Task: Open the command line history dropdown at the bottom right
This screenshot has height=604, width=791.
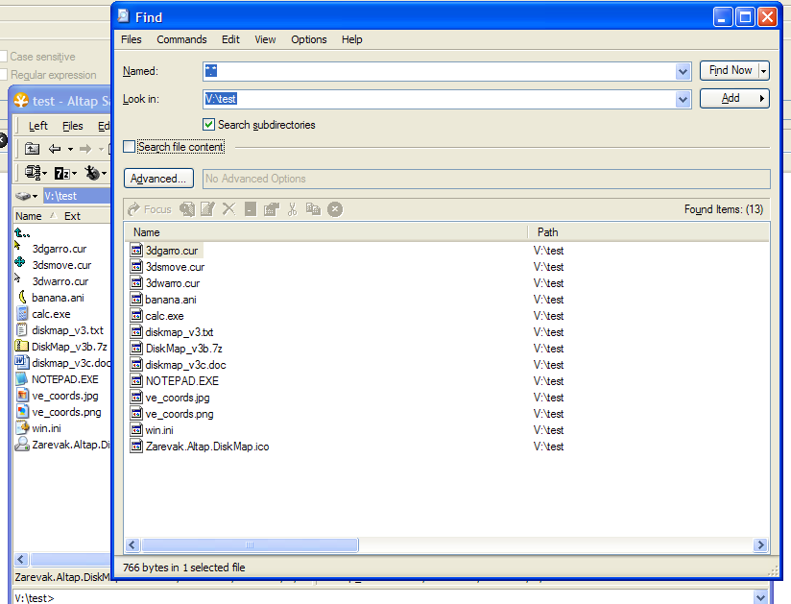Action: [x=760, y=597]
